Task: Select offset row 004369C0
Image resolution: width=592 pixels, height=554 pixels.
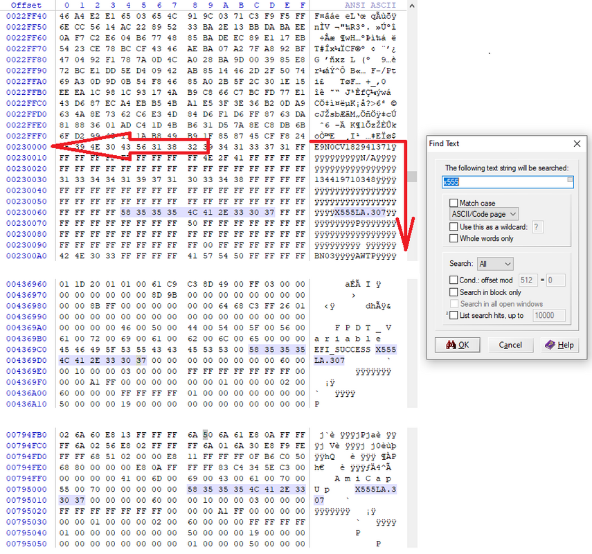Action: pyautogui.click(x=26, y=349)
